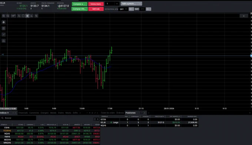Click the Salir a precio button
This screenshot has width=252, height=145.
pos(129,4)
